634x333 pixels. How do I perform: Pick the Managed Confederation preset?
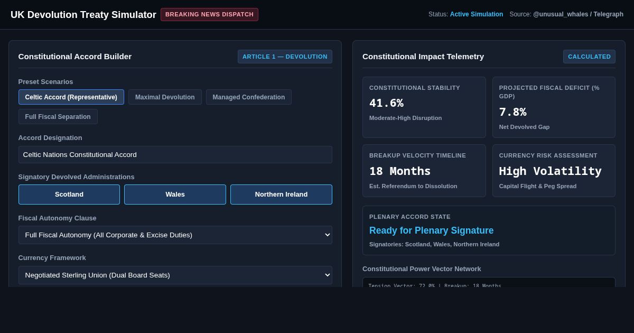coord(249,97)
